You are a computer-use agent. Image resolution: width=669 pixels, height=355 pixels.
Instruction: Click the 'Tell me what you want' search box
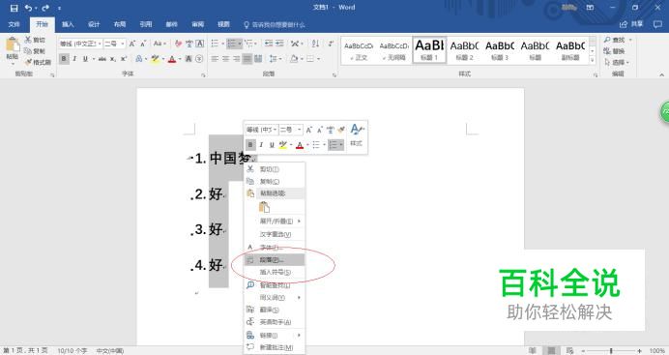tap(275, 25)
